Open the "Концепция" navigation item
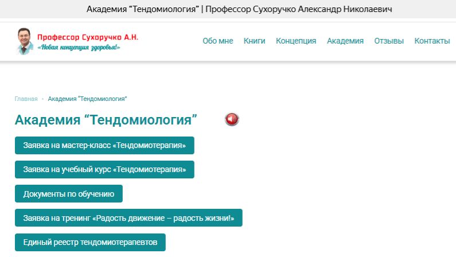Viewport: 456px width, 257px height. click(x=296, y=41)
